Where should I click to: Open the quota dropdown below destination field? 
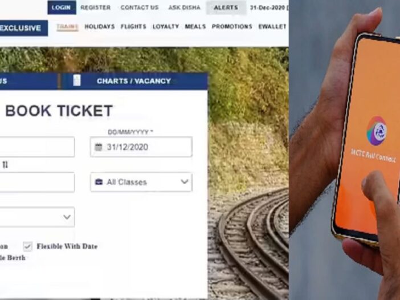(37, 217)
